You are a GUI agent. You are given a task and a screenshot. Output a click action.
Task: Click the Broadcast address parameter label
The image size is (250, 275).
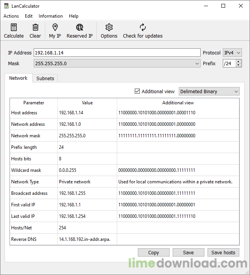click(x=29, y=193)
